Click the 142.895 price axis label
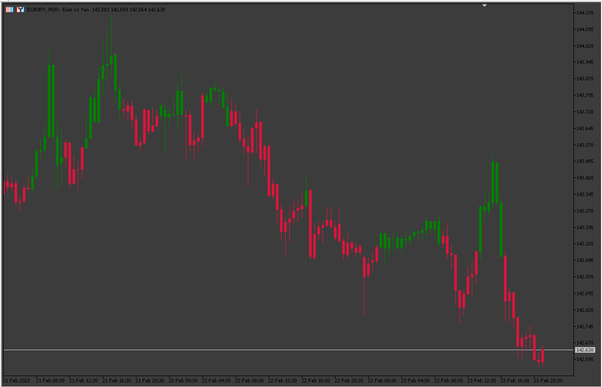Viewport: 602px width, 387px height. click(585, 294)
